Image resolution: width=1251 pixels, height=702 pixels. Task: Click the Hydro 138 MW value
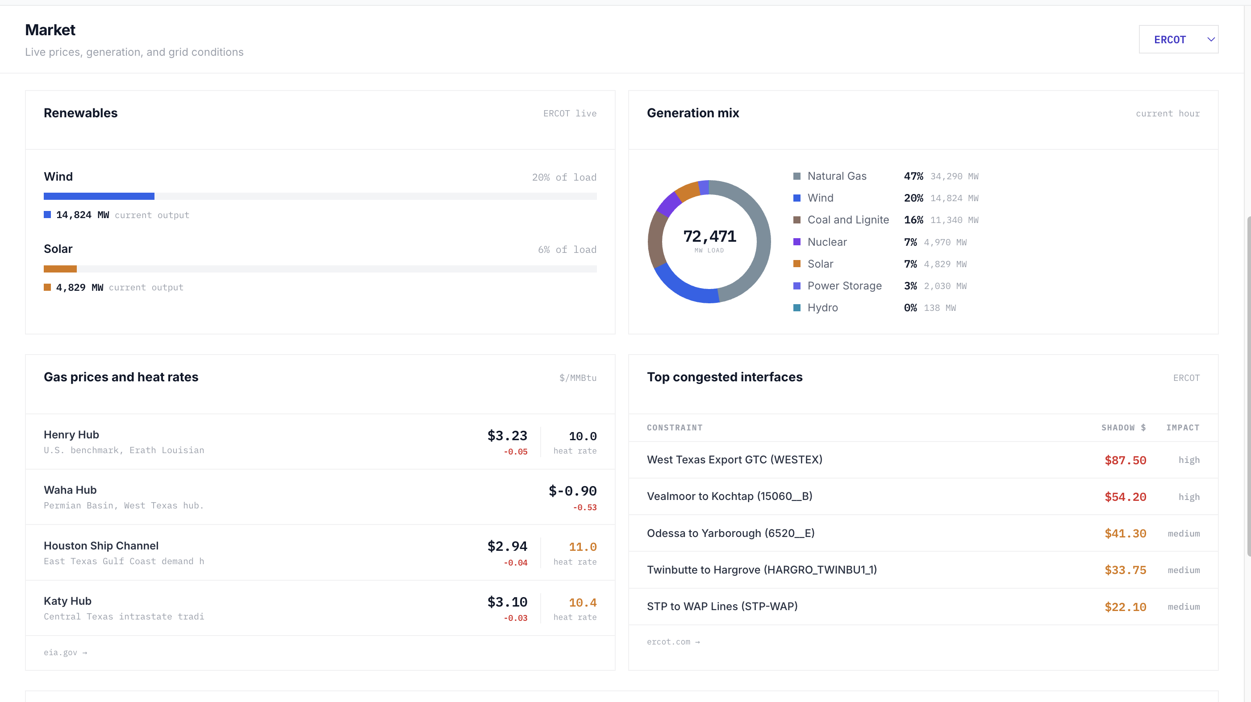point(940,308)
